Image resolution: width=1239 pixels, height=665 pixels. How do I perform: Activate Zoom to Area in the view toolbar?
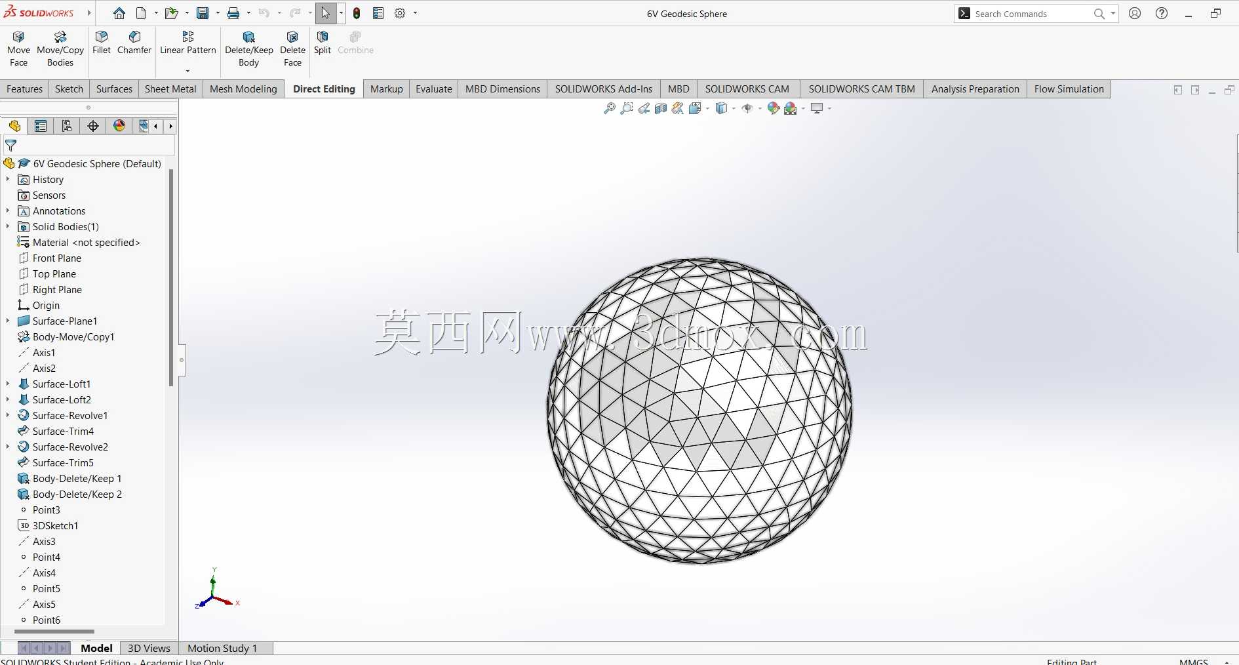pos(627,108)
